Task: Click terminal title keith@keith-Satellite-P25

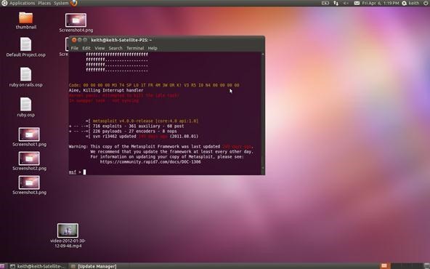Action: click(x=121, y=40)
